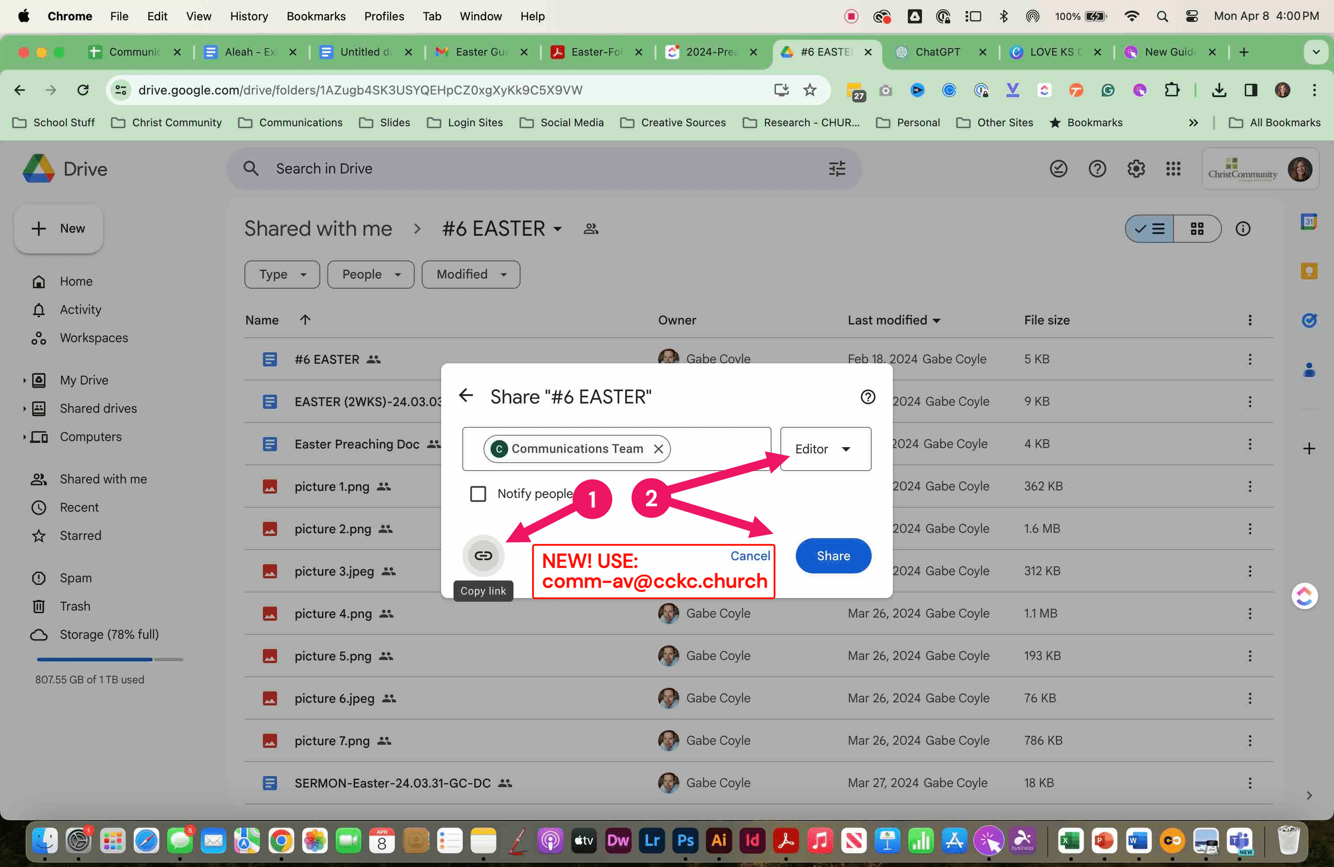Image resolution: width=1334 pixels, height=867 pixels.
Task: Open Chrome downloads icon
Action: coord(1218,90)
